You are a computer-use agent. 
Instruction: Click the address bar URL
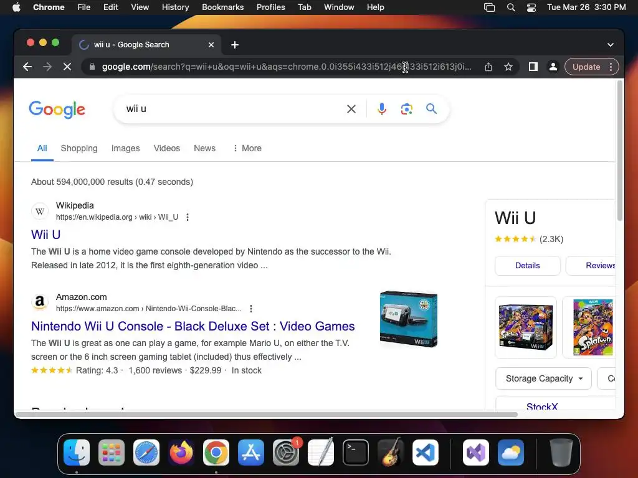point(287,67)
